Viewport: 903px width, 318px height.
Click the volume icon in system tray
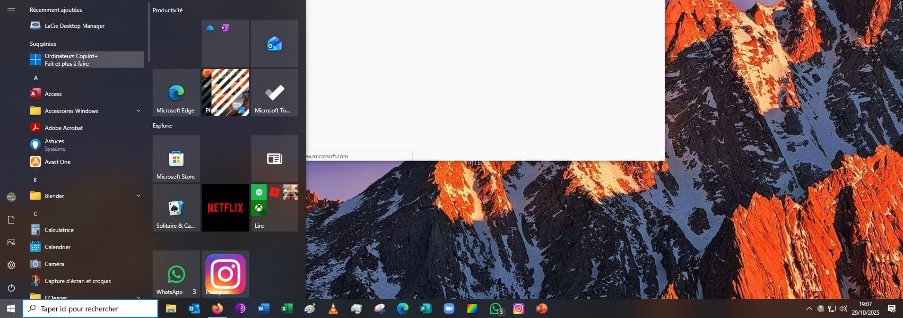[x=843, y=309]
